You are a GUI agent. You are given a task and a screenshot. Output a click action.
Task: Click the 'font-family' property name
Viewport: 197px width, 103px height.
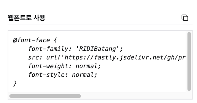click(48, 49)
